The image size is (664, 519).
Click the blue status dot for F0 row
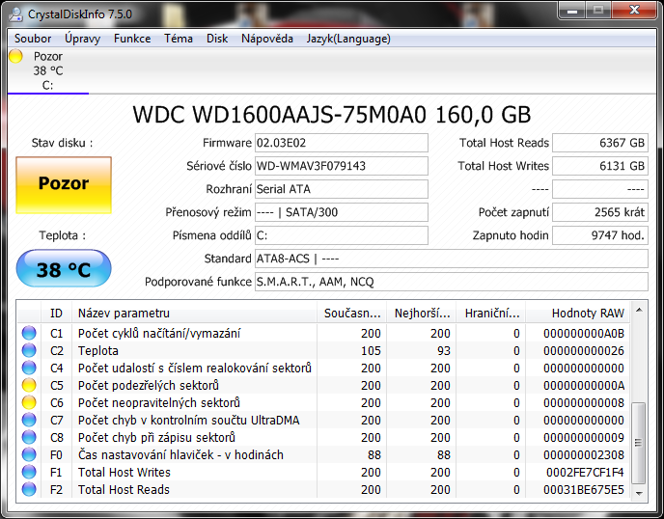point(29,454)
